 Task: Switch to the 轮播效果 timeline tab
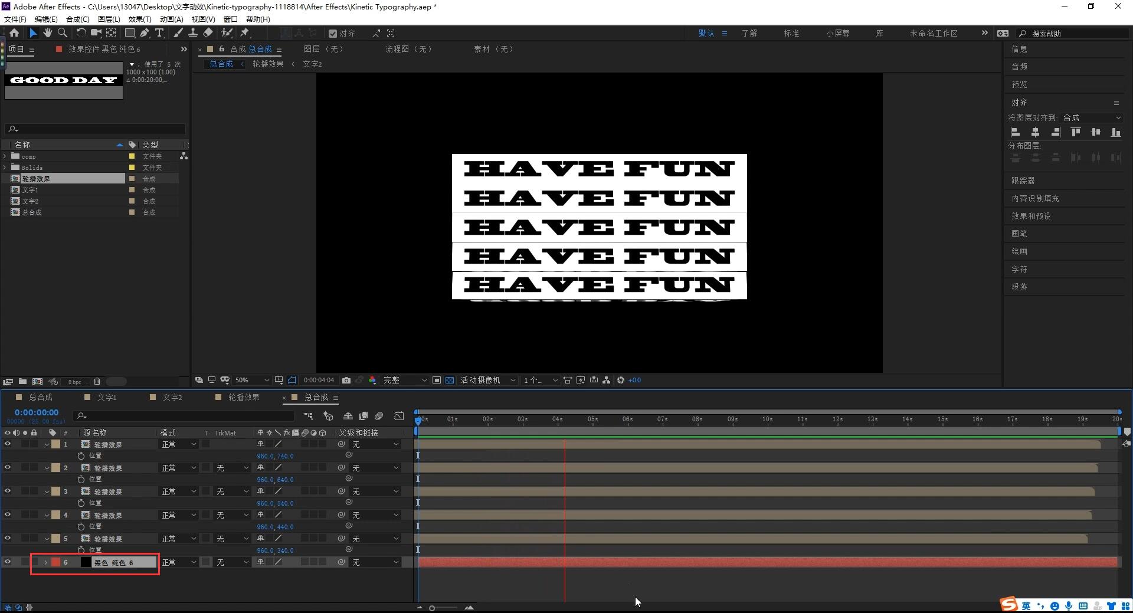[244, 397]
